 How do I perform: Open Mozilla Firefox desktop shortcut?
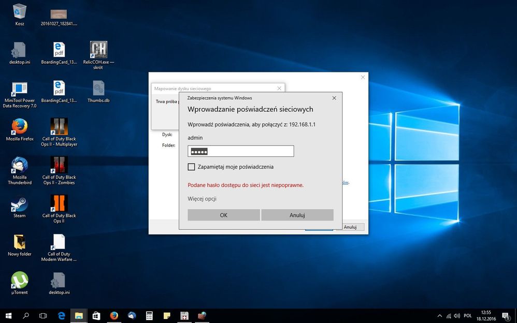point(20,127)
